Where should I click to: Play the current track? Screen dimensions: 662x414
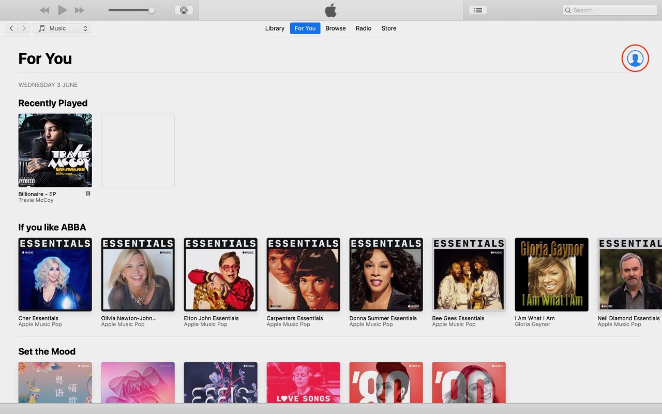(x=62, y=10)
